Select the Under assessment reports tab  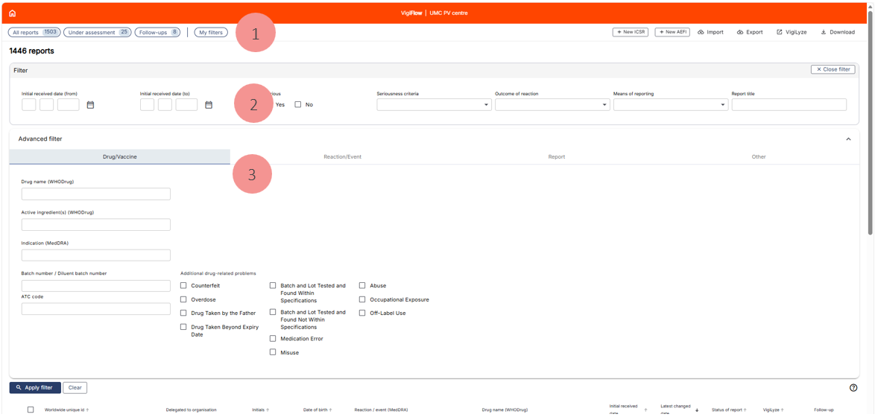(97, 33)
